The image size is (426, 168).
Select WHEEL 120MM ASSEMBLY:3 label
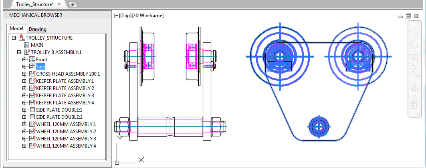[x=66, y=139]
